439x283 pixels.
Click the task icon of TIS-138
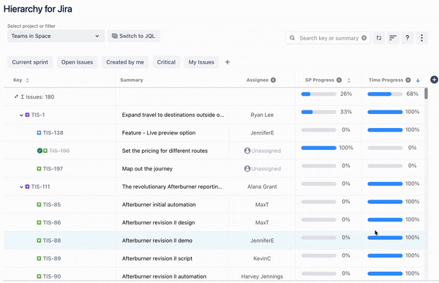(x=39, y=132)
